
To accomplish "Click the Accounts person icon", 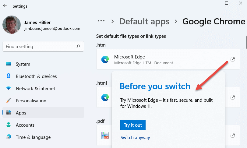I will pyautogui.click(x=9, y=125).
